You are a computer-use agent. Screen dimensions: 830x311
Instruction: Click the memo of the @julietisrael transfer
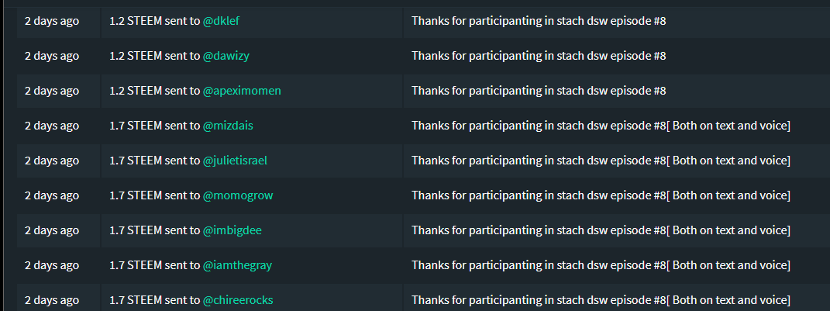tap(601, 161)
